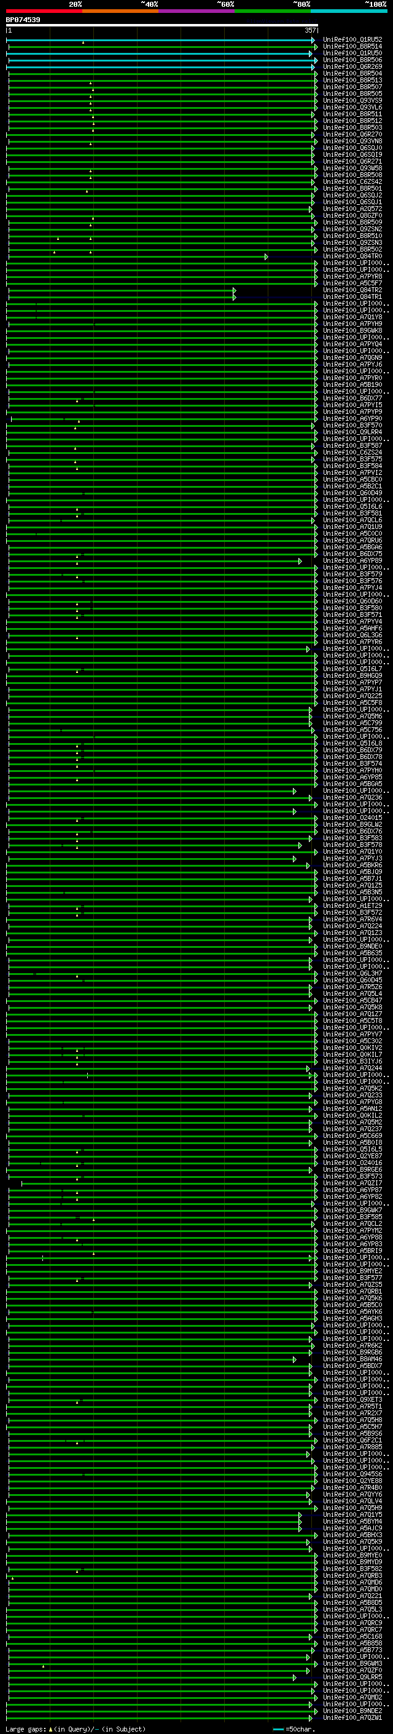Screen dimensions: 393x1734
Task: Open subject UniRef100_A7QCL6
Action: click(352, 520)
